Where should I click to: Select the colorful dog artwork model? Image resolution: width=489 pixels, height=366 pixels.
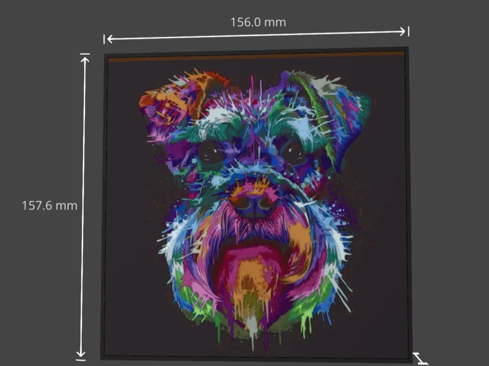(x=256, y=204)
